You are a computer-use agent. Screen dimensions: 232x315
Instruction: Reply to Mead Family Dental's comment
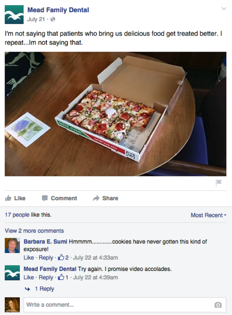click(46, 277)
